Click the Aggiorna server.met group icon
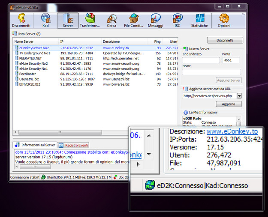This screenshot has height=217, width=268. pos(186,89)
